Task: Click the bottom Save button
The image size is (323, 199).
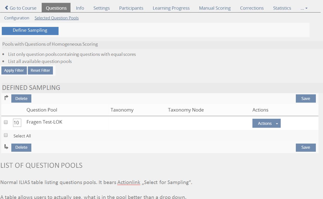Action: point(305,147)
